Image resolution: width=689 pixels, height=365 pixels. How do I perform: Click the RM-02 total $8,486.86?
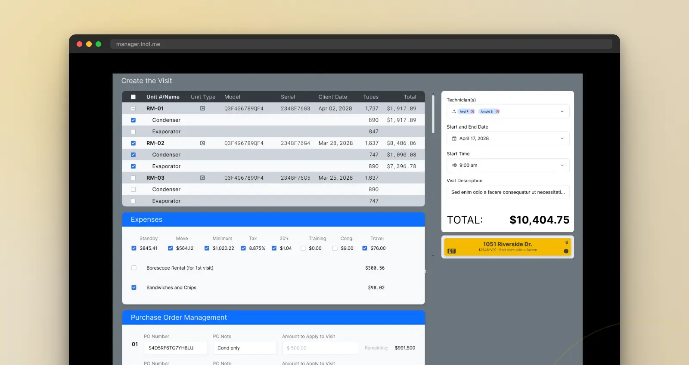(x=401, y=143)
